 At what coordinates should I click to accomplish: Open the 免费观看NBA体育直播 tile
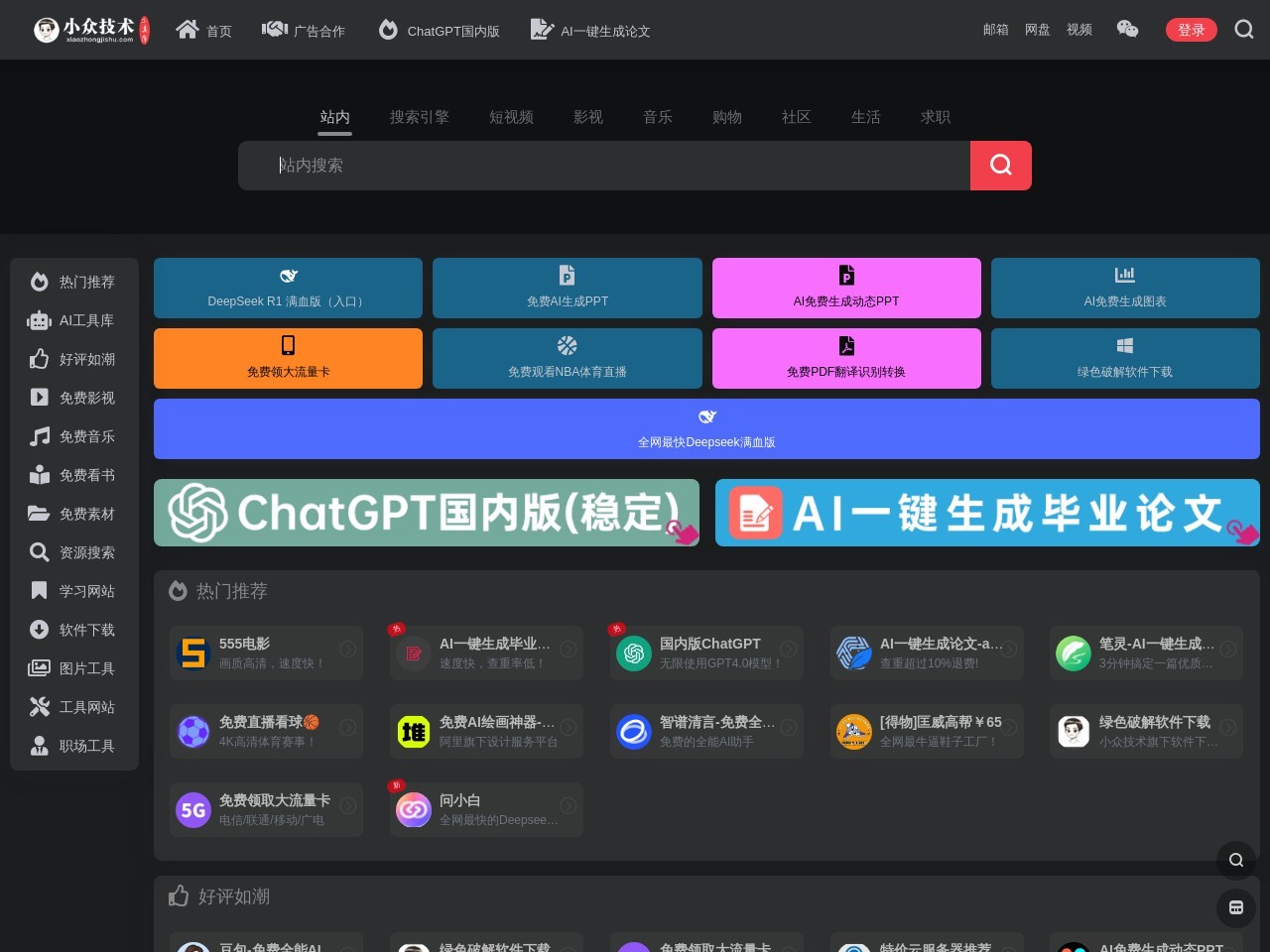(x=568, y=359)
